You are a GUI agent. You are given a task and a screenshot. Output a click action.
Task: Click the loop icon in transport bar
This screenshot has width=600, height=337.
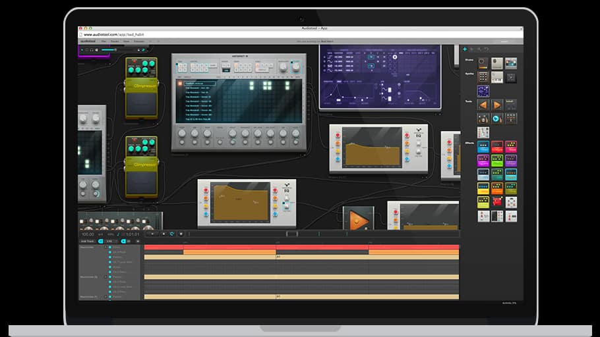[172, 234]
